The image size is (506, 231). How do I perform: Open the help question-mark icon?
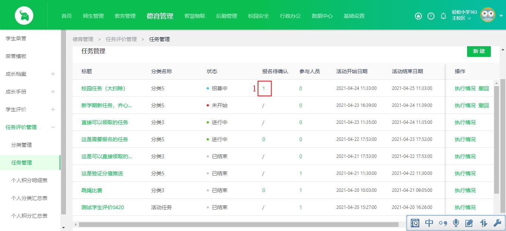[x=430, y=16]
